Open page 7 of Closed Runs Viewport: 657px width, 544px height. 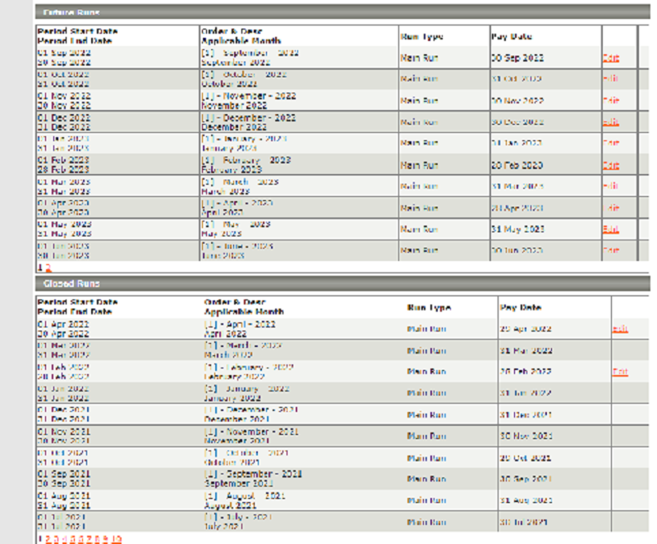click(x=89, y=539)
